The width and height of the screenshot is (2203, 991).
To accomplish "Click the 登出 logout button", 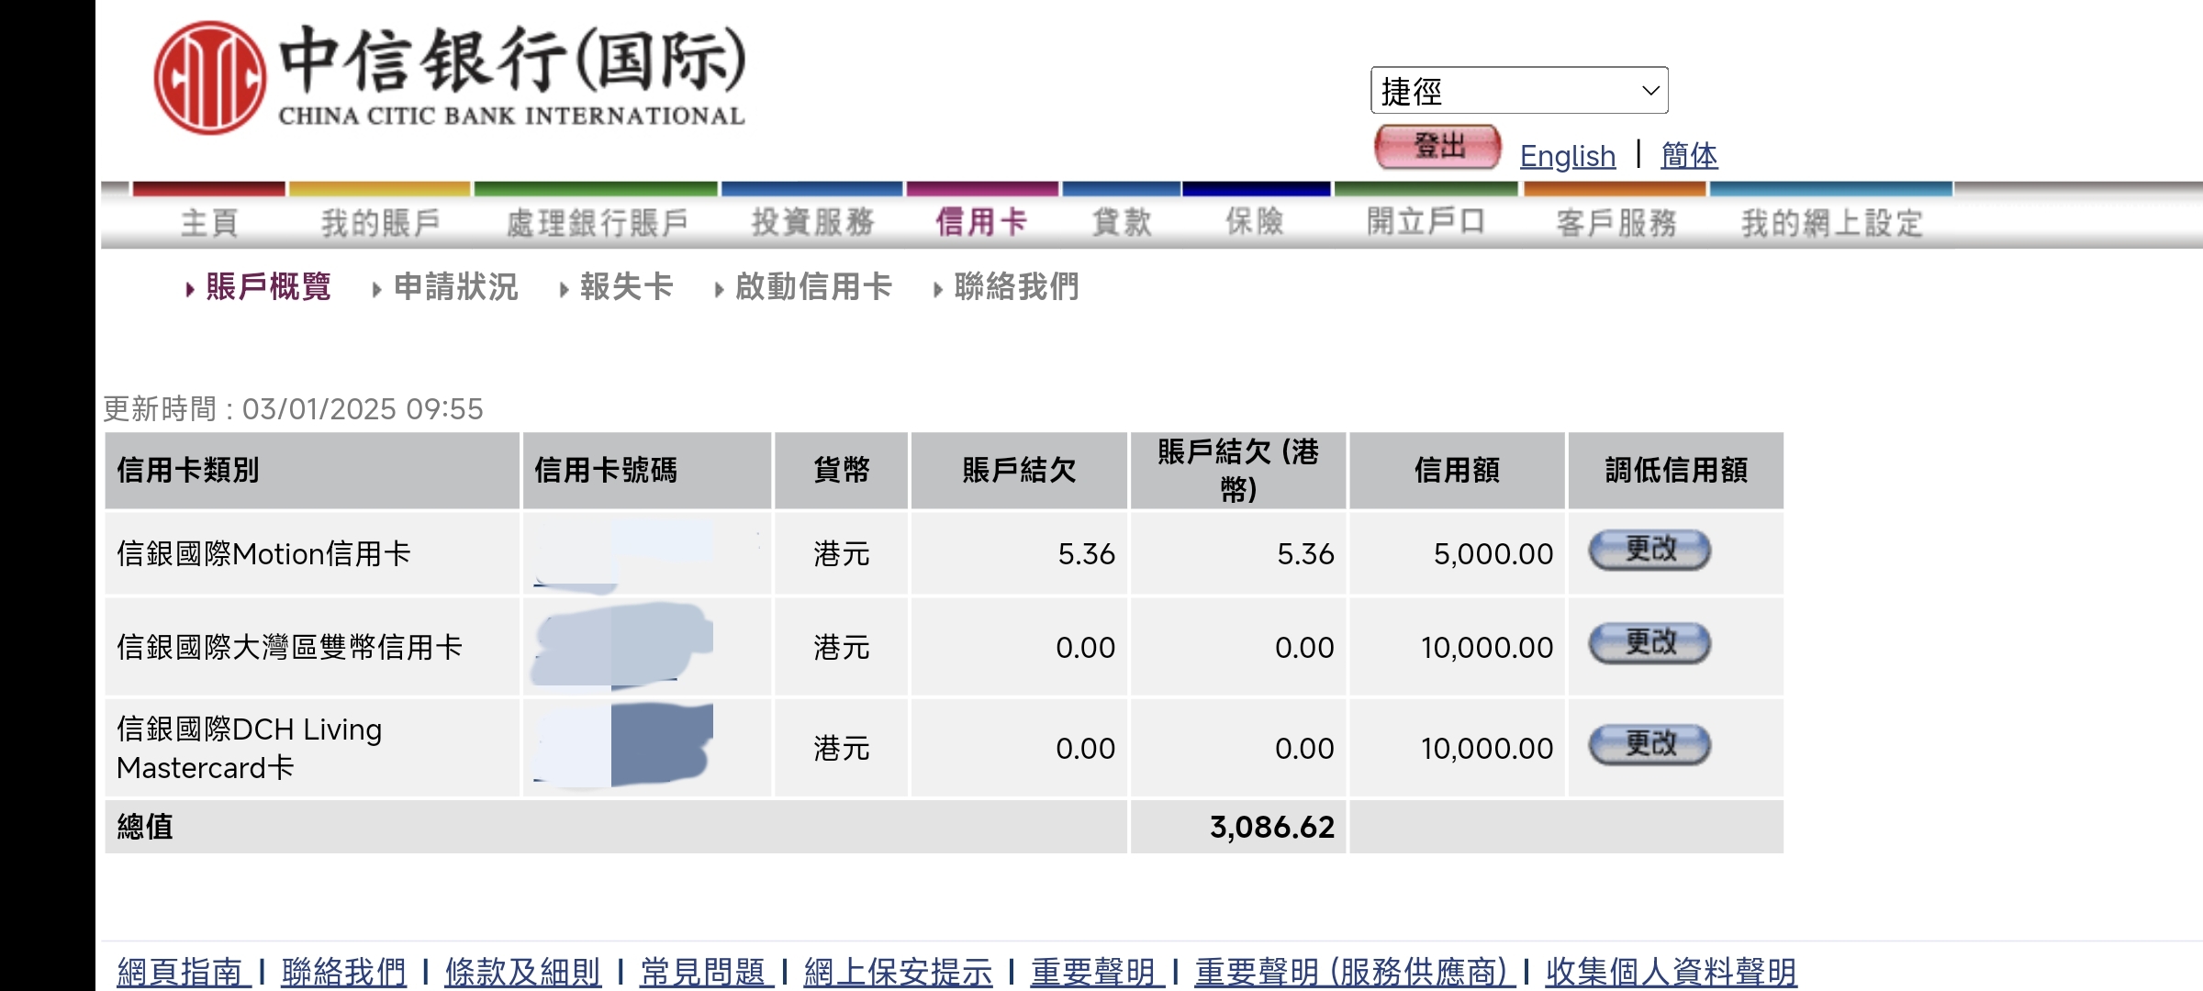I will coord(1437,147).
